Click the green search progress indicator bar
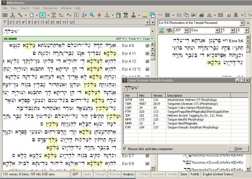252x179 pixels. point(10,39)
